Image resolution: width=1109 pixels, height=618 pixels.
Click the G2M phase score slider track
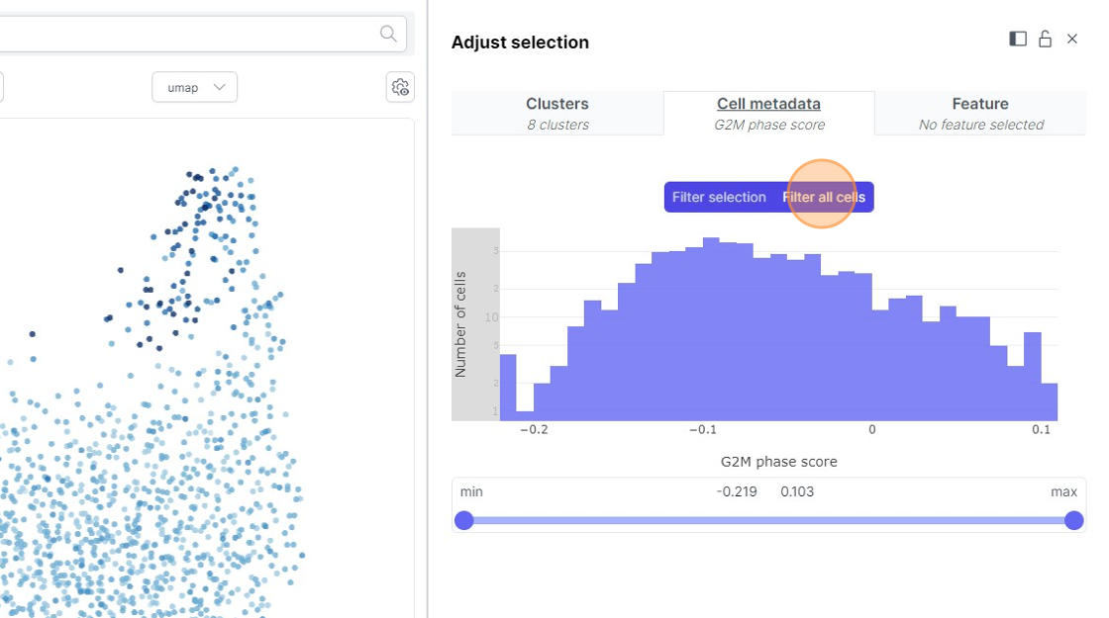(768, 520)
